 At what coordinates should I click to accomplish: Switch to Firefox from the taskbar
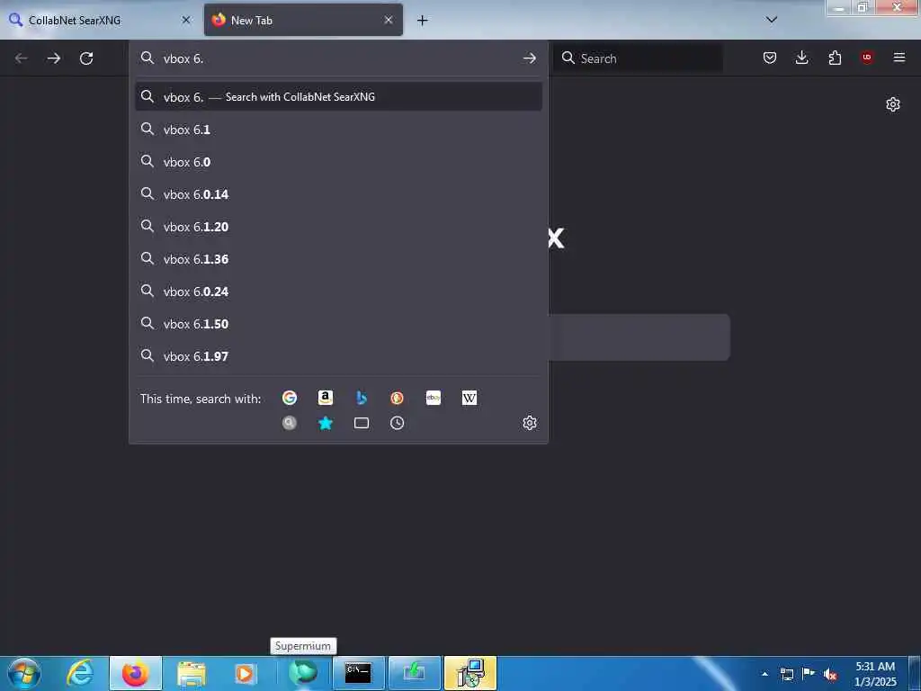136,673
